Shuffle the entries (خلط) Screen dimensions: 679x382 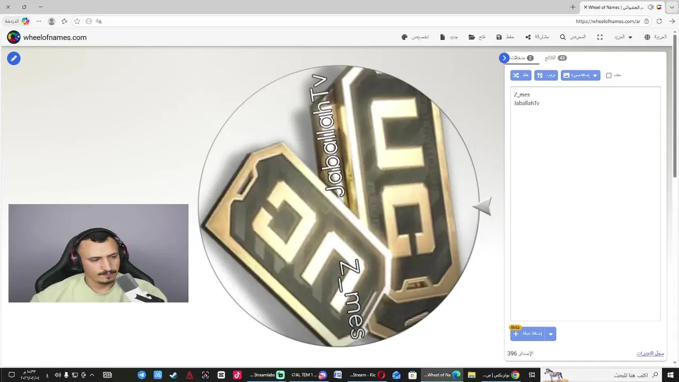(521, 75)
